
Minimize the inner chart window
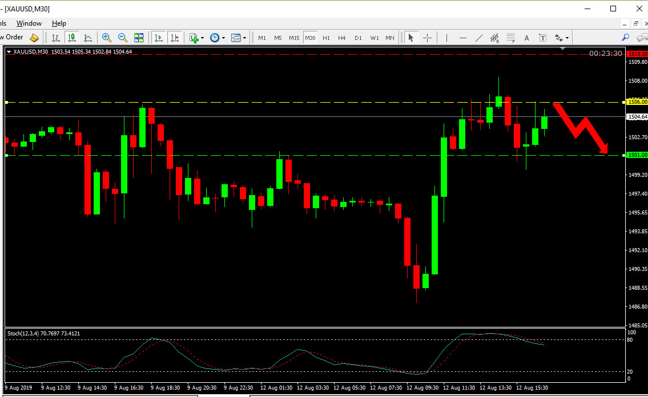click(625, 23)
